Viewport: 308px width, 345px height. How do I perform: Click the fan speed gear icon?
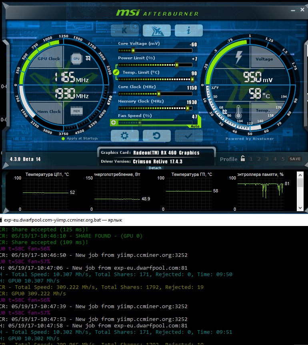click(x=113, y=122)
